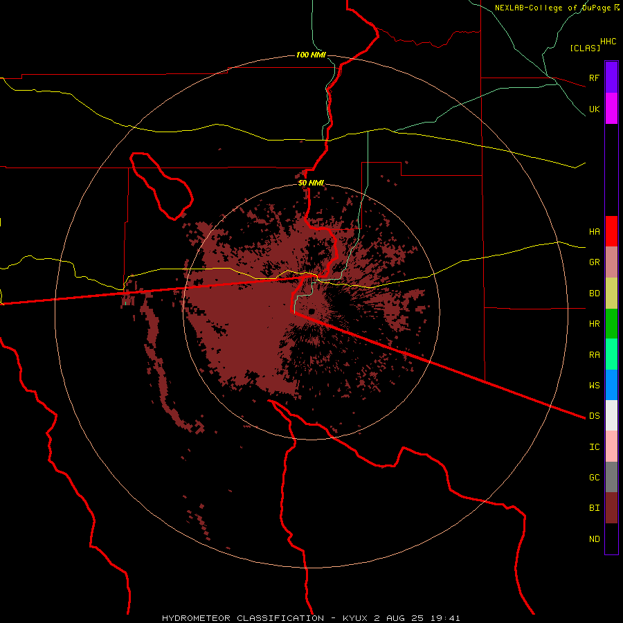Click the GC gray legend swatch

point(611,477)
